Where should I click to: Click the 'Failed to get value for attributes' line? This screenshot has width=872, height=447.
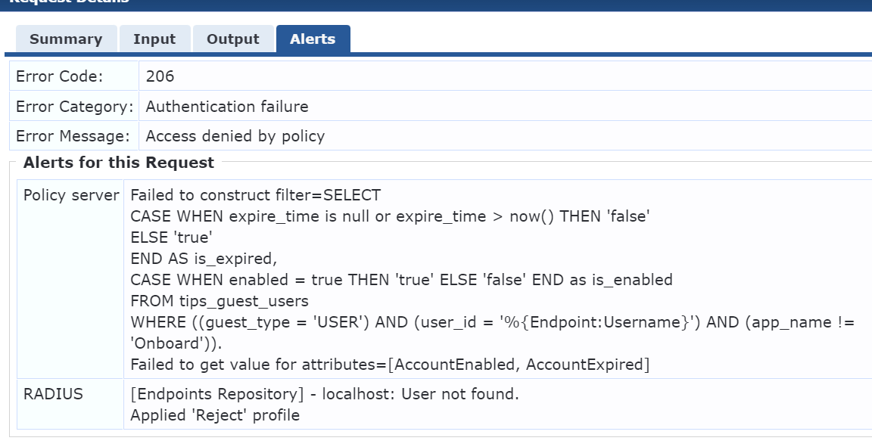(x=390, y=365)
